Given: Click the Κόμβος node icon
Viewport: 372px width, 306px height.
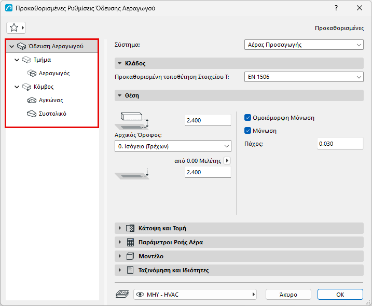Looking at the screenshot, I should point(26,87).
